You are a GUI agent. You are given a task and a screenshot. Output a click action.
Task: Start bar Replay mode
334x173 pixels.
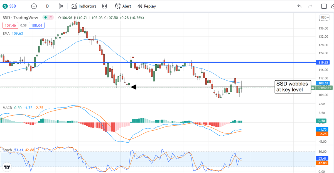(147, 6)
